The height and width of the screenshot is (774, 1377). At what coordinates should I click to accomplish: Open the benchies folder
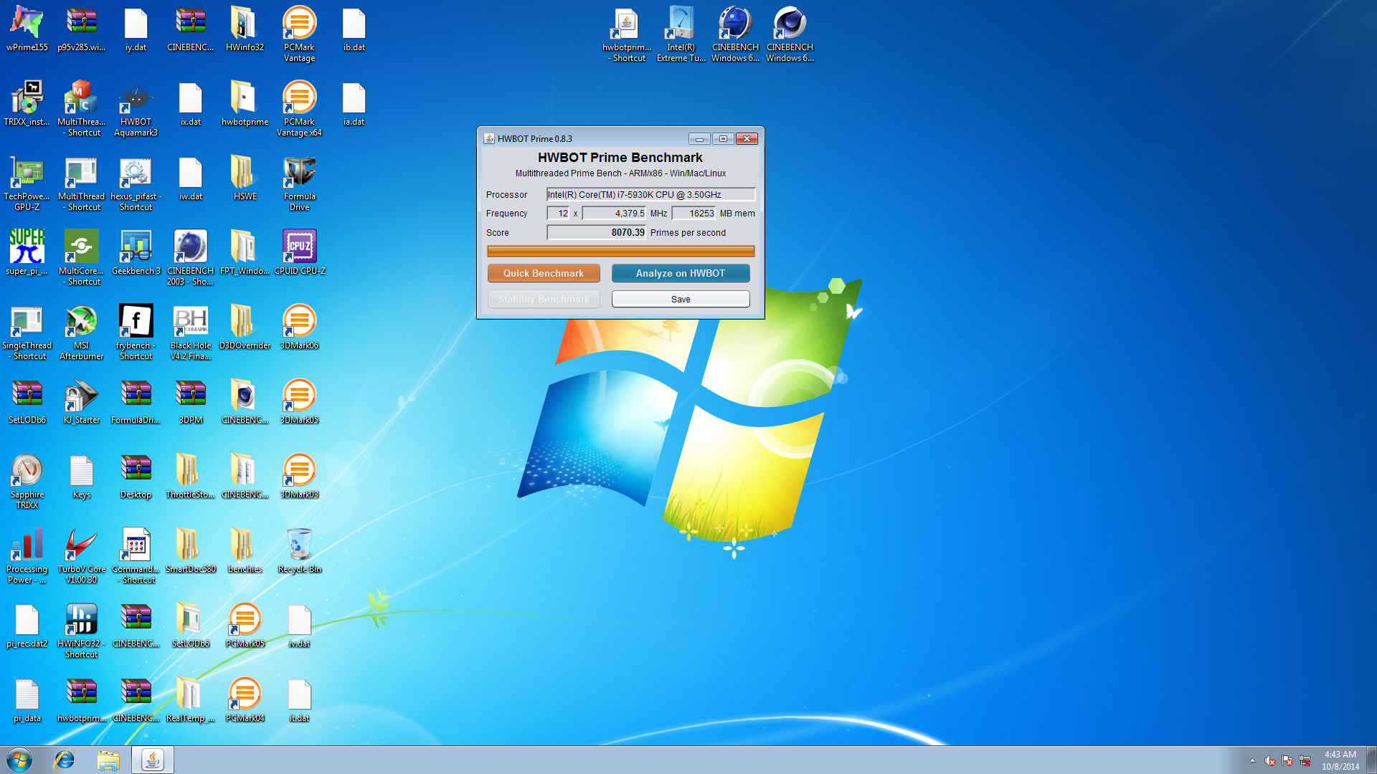point(245,550)
